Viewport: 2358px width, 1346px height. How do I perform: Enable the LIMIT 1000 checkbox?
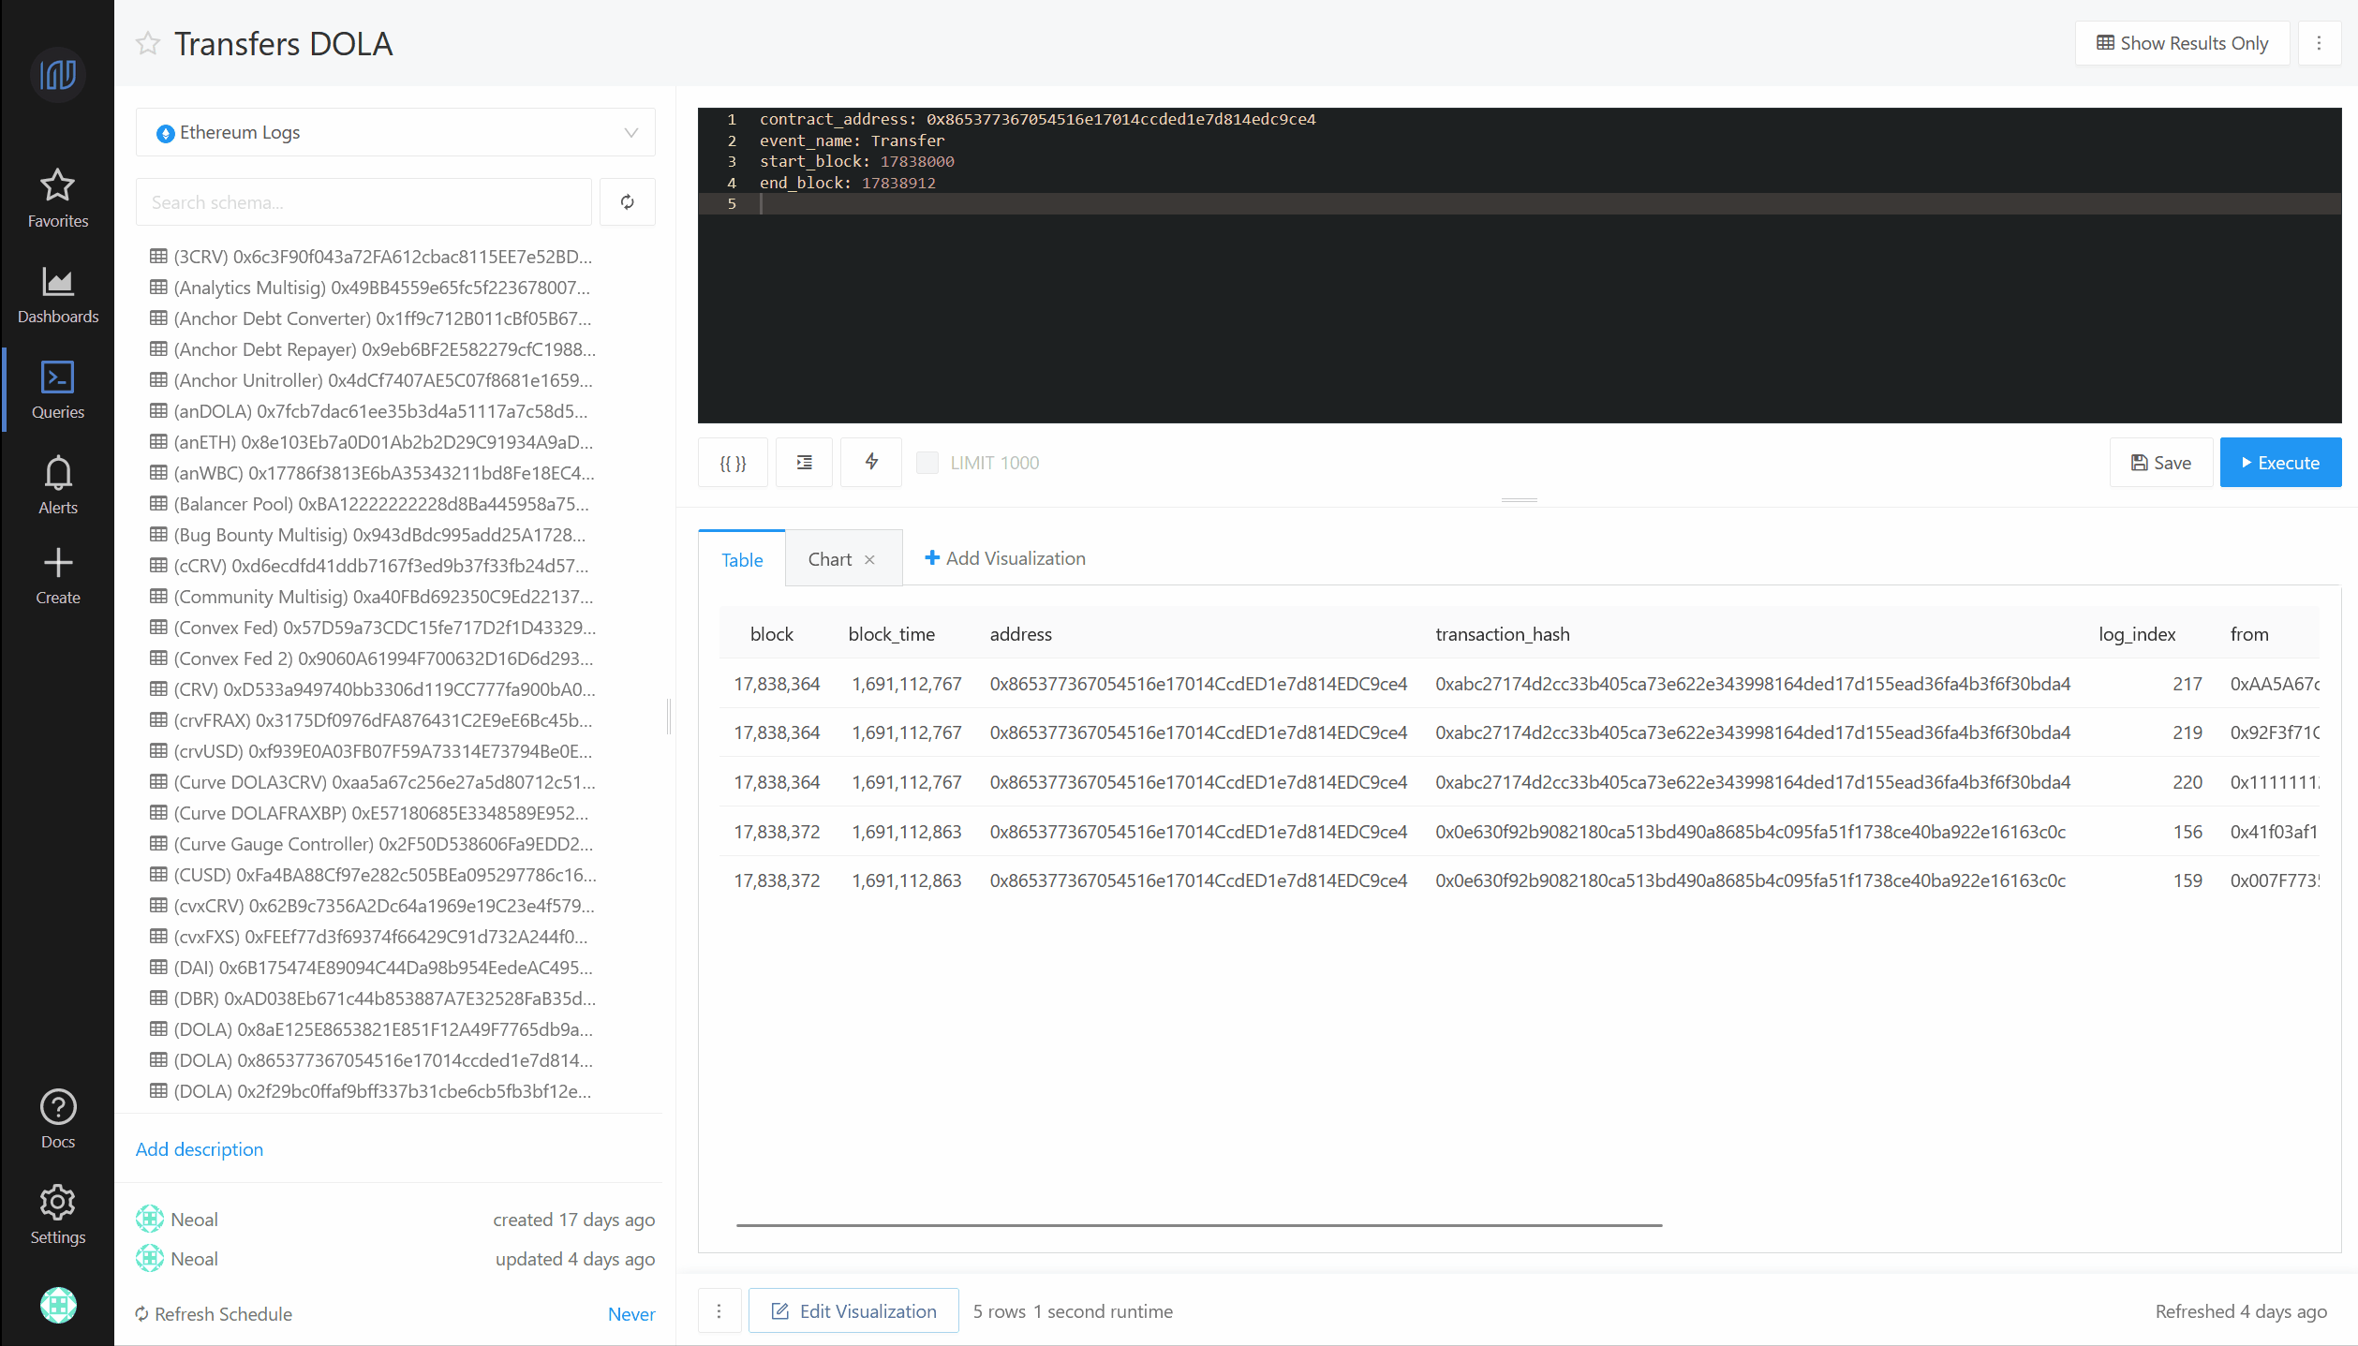coord(927,463)
